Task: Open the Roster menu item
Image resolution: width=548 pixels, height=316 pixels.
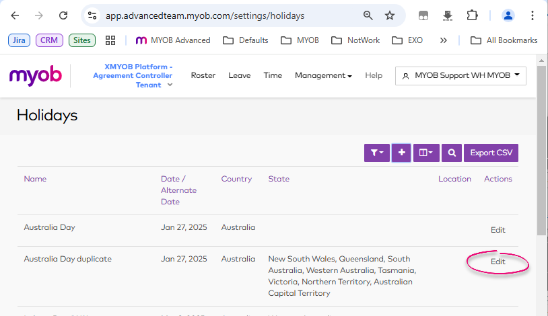Action: pos(203,75)
